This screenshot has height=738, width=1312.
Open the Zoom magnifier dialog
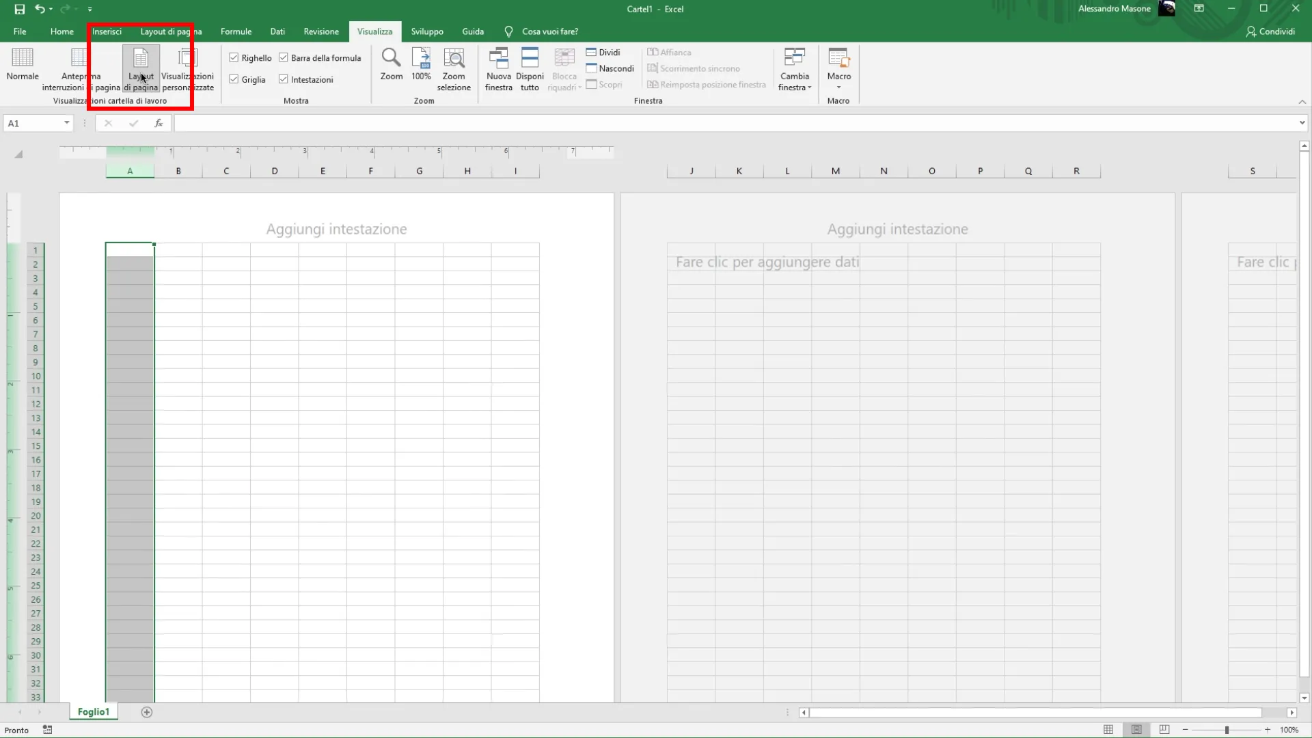[x=391, y=59]
